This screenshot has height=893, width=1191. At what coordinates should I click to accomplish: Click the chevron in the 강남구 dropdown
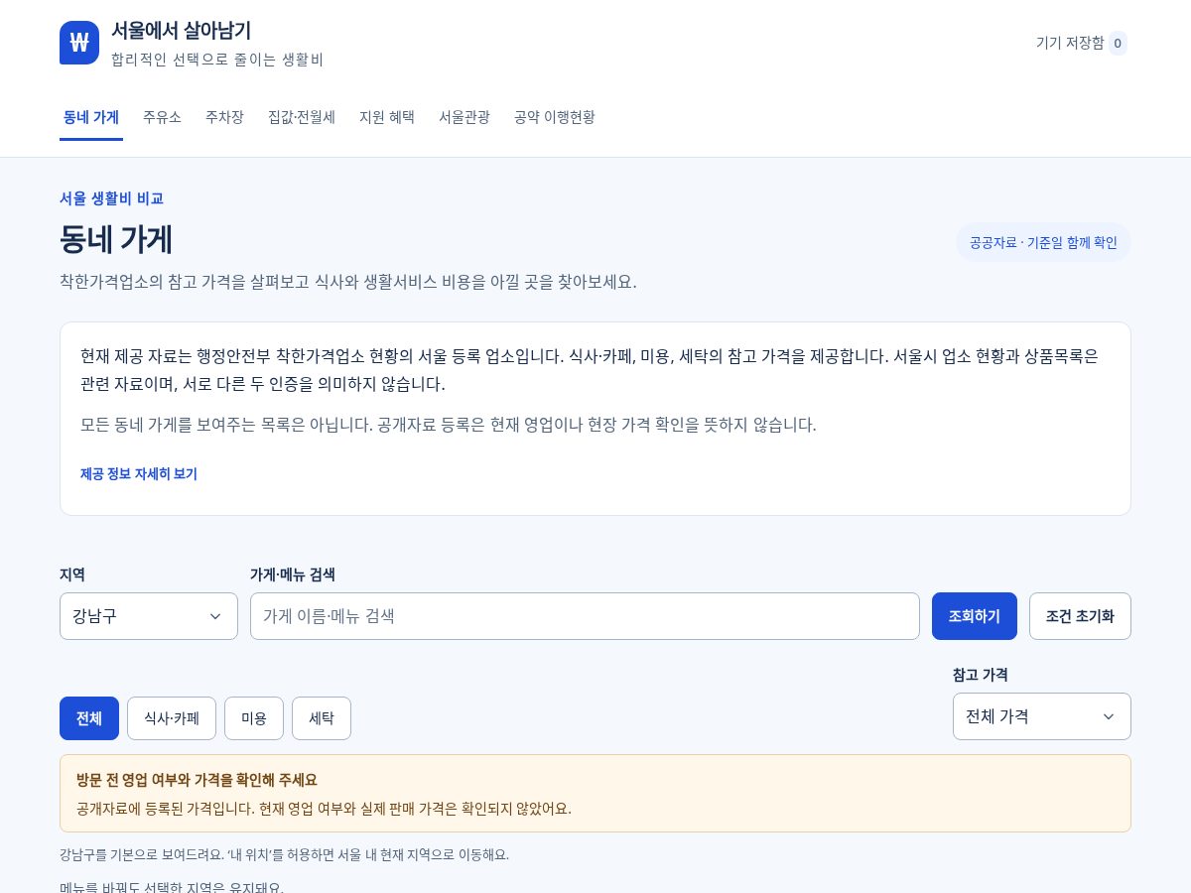tap(215, 616)
